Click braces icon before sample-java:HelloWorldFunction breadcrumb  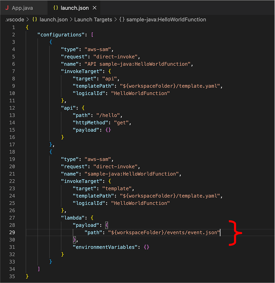pos(122,19)
